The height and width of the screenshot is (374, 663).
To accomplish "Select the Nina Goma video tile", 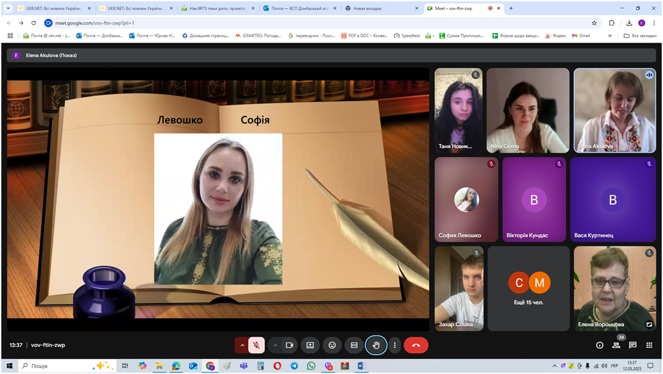I will (528, 110).
